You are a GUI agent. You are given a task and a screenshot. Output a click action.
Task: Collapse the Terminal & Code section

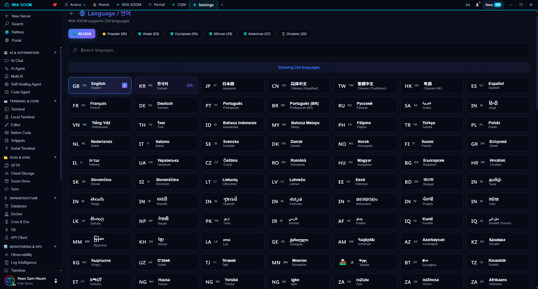pos(55,101)
